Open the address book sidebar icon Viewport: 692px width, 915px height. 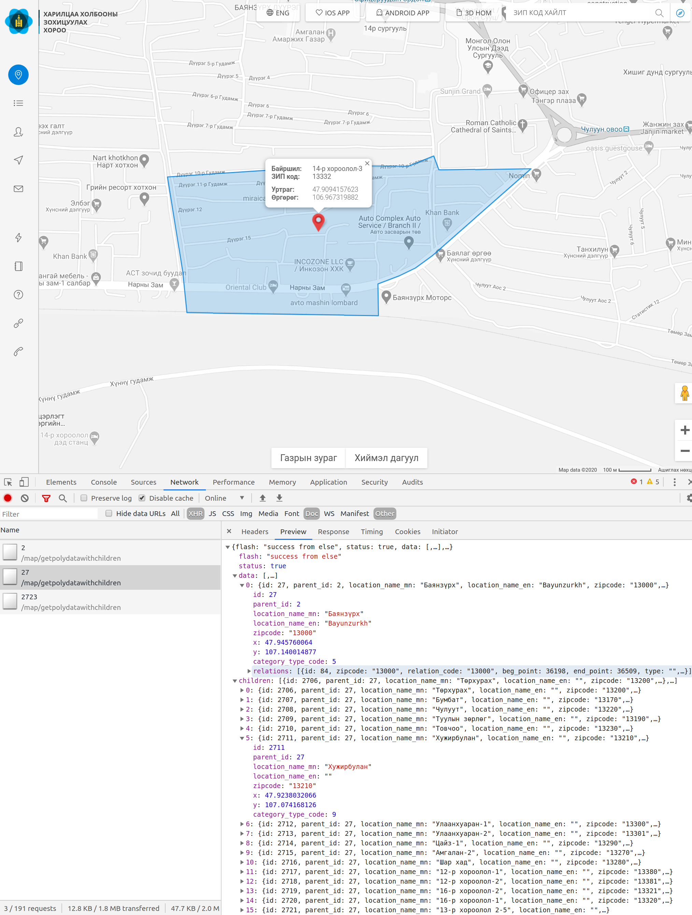19,266
